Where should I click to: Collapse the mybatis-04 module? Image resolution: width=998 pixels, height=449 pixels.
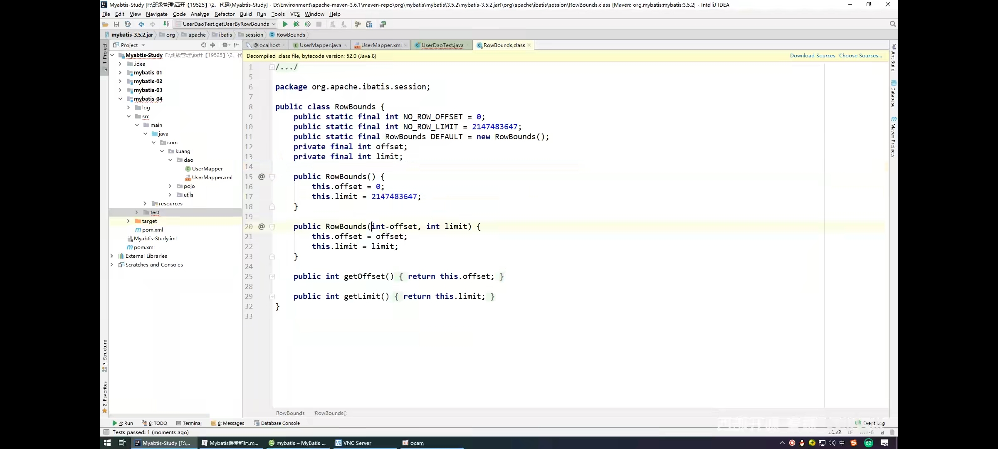[120, 99]
